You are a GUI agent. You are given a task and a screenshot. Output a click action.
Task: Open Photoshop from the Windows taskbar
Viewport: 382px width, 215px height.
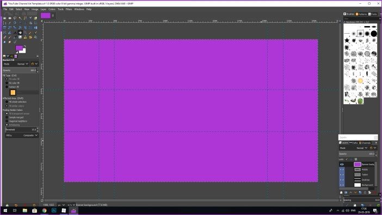pyautogui.click(x=54, y=210)
